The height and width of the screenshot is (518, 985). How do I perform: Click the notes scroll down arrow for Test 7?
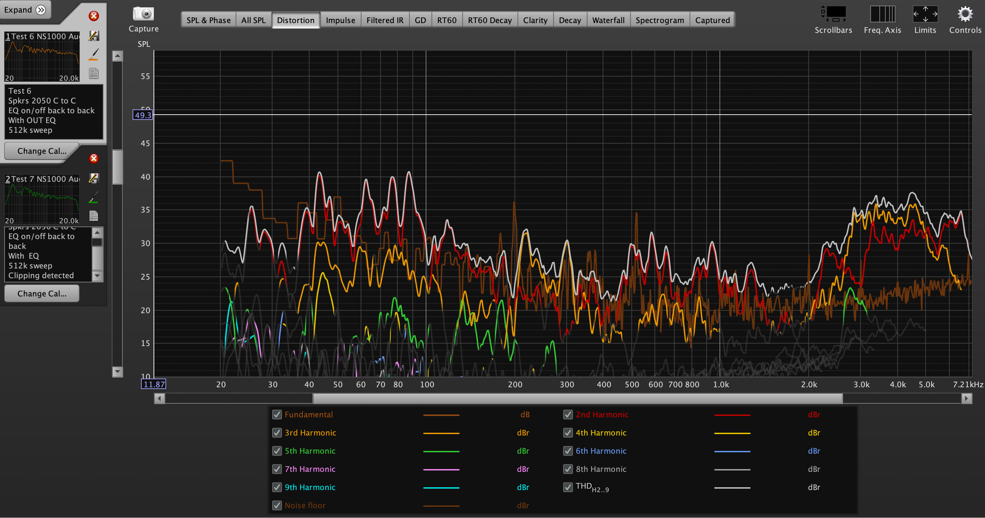click(97, 275)
